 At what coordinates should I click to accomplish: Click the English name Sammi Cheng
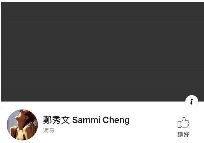[x=101, y=120]
